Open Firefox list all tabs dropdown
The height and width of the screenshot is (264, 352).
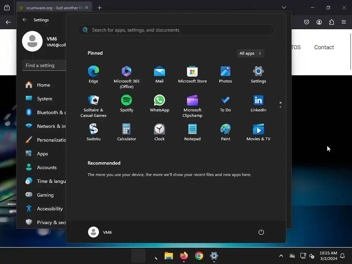[284, 8]
